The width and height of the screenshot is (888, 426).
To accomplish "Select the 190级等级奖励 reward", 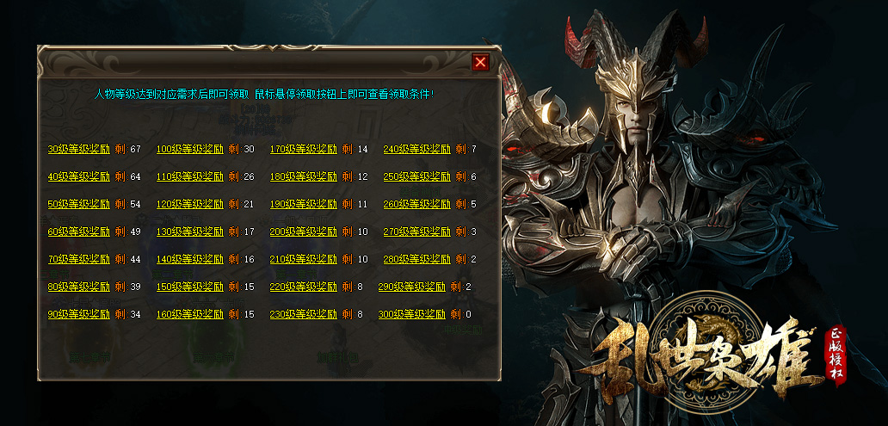I will pyautogui.click(x=304, y=204).
